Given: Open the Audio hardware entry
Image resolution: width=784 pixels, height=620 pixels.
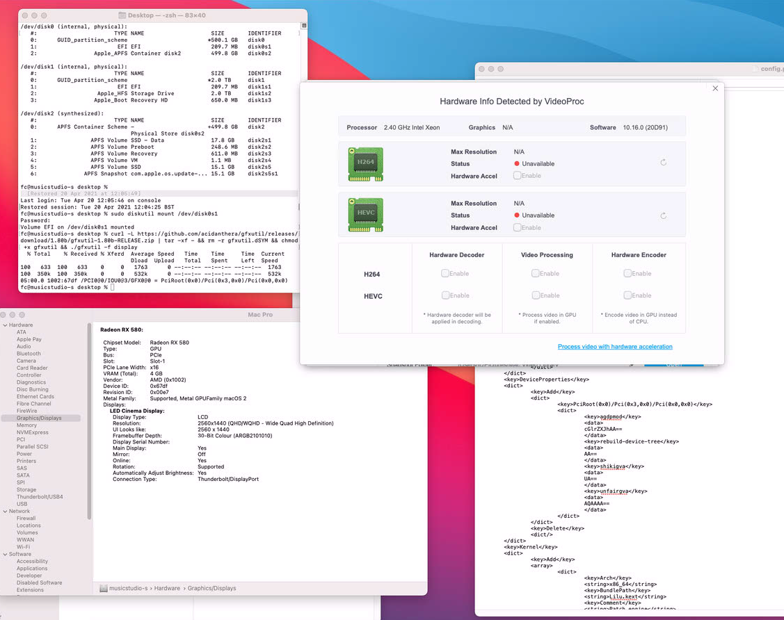Looking at the screenshot, I should coord(24,346).
